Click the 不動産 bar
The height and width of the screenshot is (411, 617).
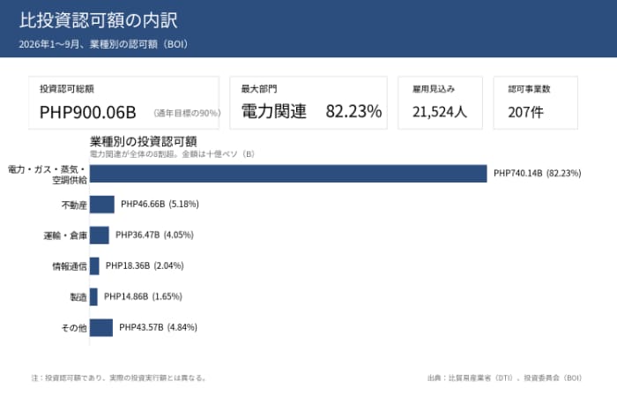coord(102,205)
